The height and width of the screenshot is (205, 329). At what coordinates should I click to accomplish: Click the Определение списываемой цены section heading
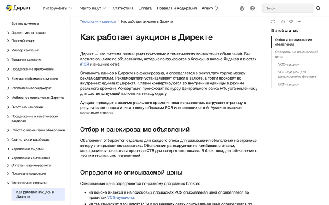(131, 173)
